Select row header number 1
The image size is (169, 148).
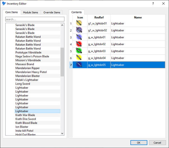(x=71, y=23)
